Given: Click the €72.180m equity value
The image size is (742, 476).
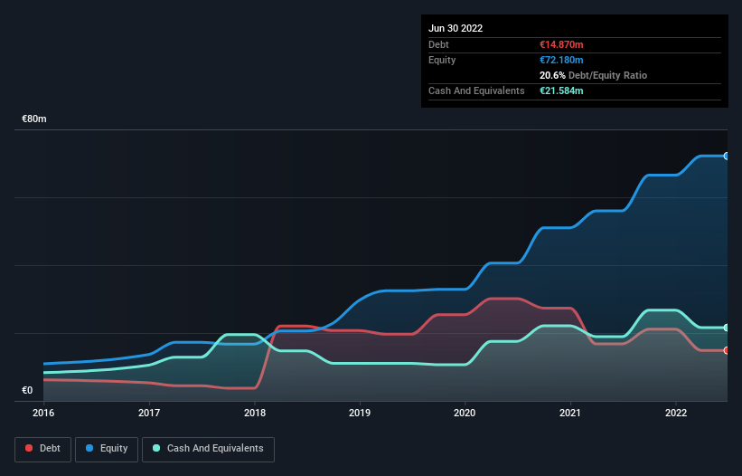Looking at the screenshot, I should pos(561,60).
